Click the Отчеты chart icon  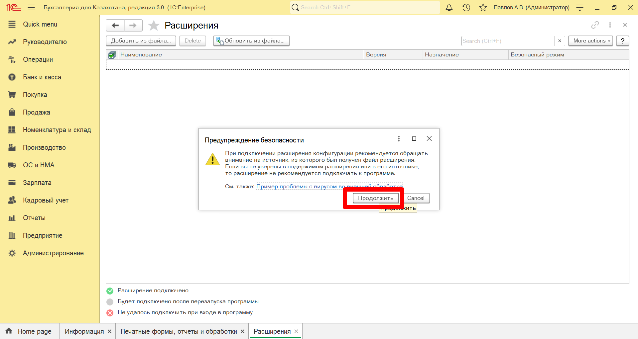[x=12, y=218]
